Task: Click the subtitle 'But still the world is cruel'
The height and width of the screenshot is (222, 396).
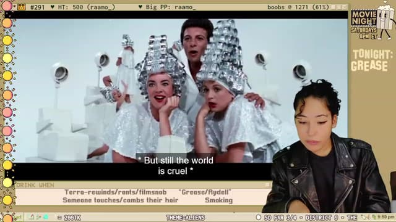Action: pos(176,166)
